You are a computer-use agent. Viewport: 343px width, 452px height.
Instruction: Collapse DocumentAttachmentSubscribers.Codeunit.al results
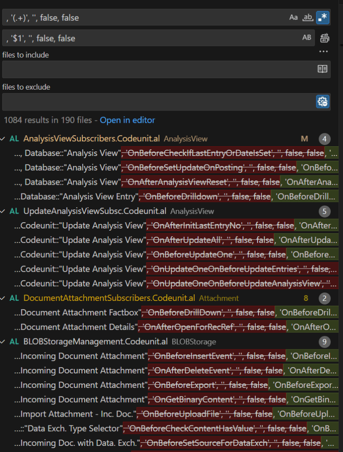click(x=4, y=298)
